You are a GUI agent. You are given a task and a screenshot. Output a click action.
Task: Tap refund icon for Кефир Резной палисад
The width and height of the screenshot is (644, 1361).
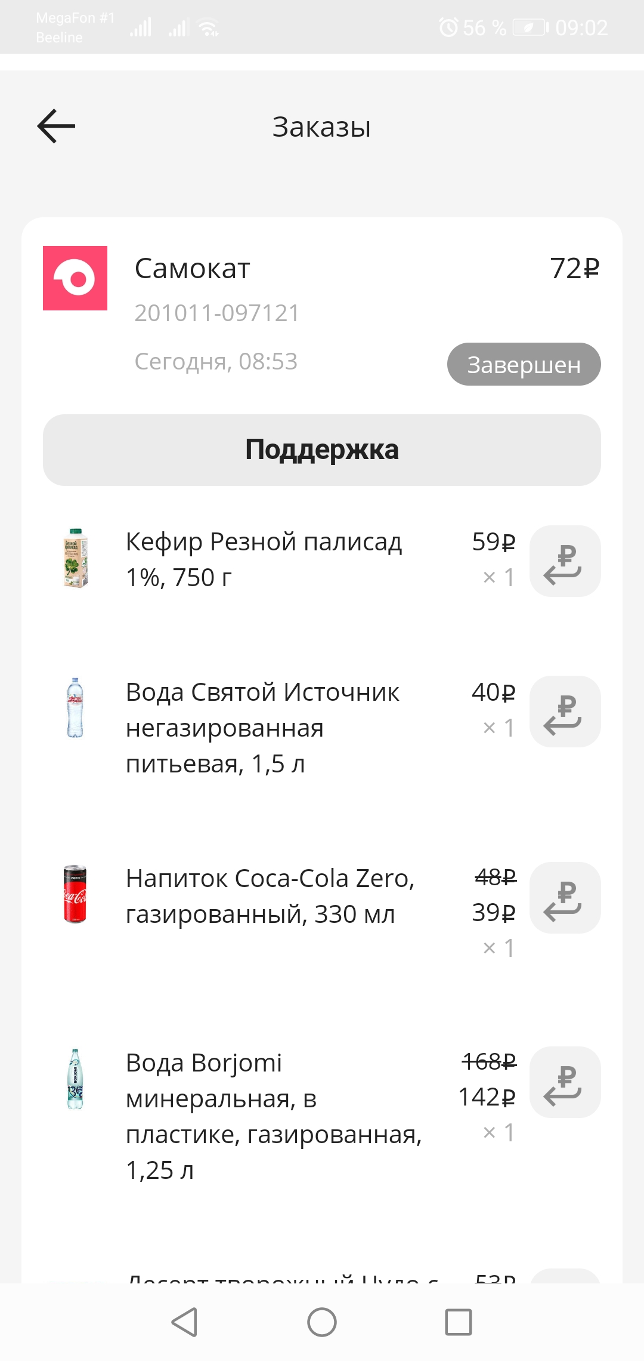point(565,561)
